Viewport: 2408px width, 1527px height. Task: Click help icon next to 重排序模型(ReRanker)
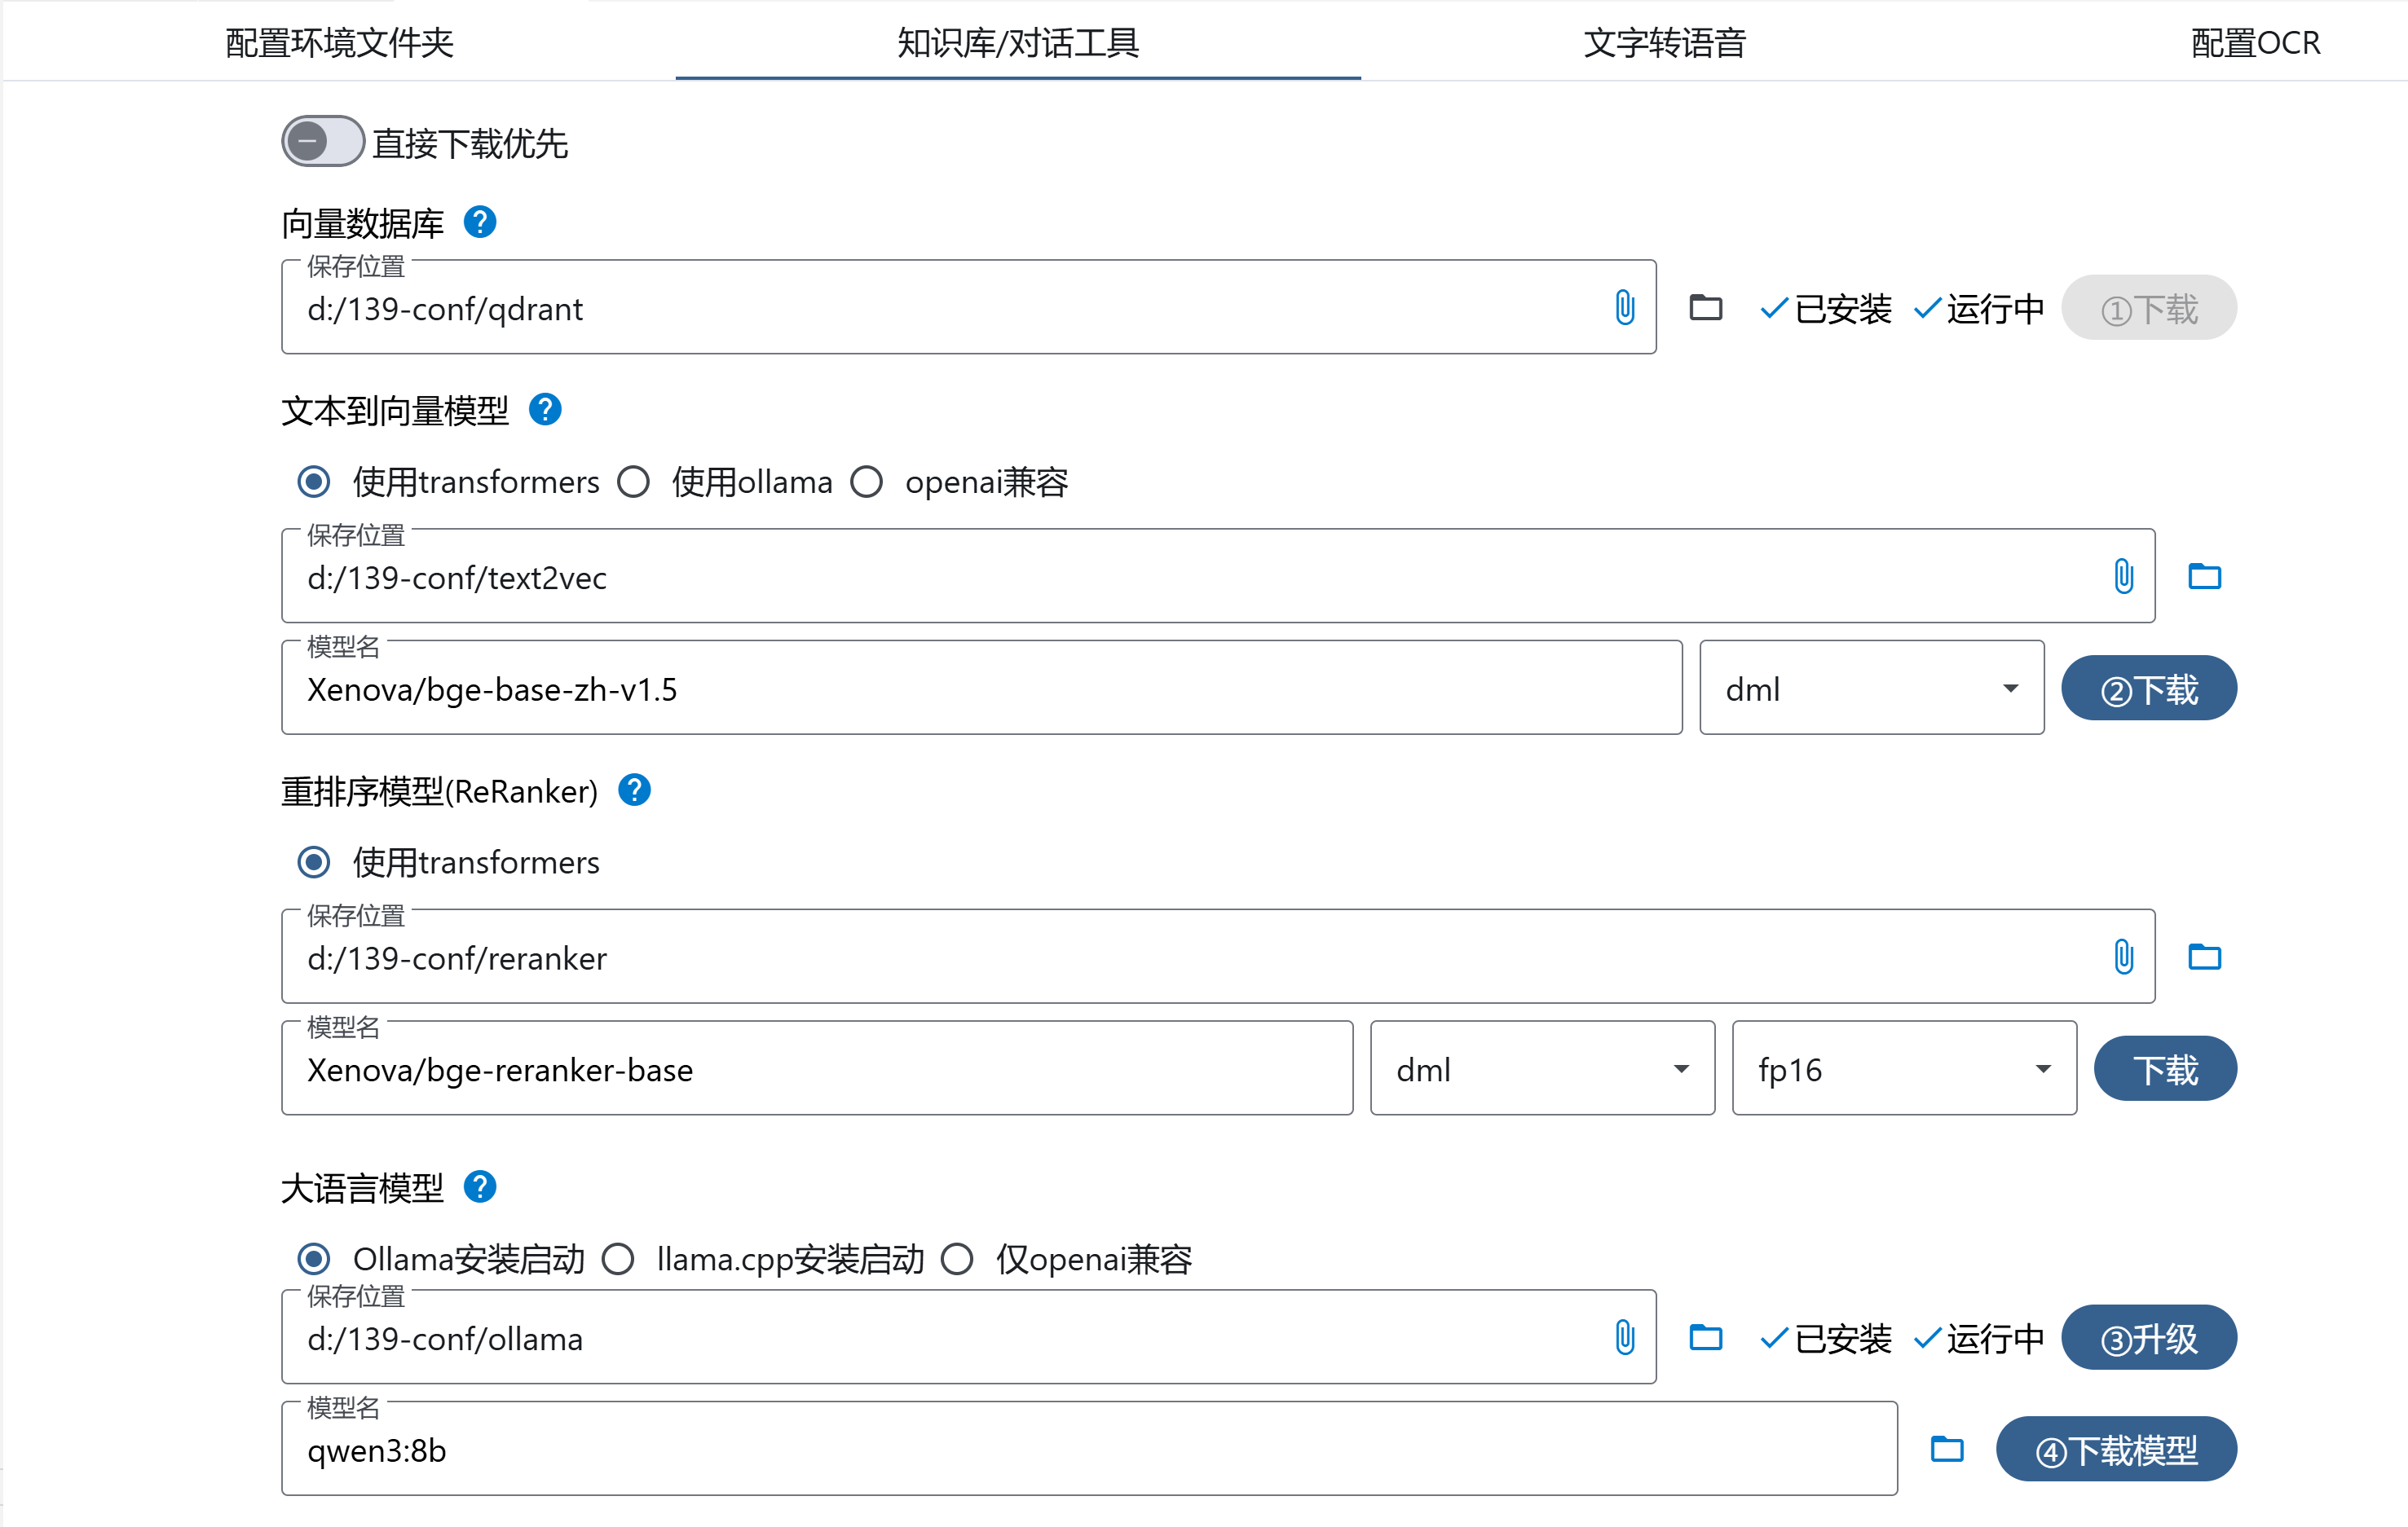click(x=634, y=790)
